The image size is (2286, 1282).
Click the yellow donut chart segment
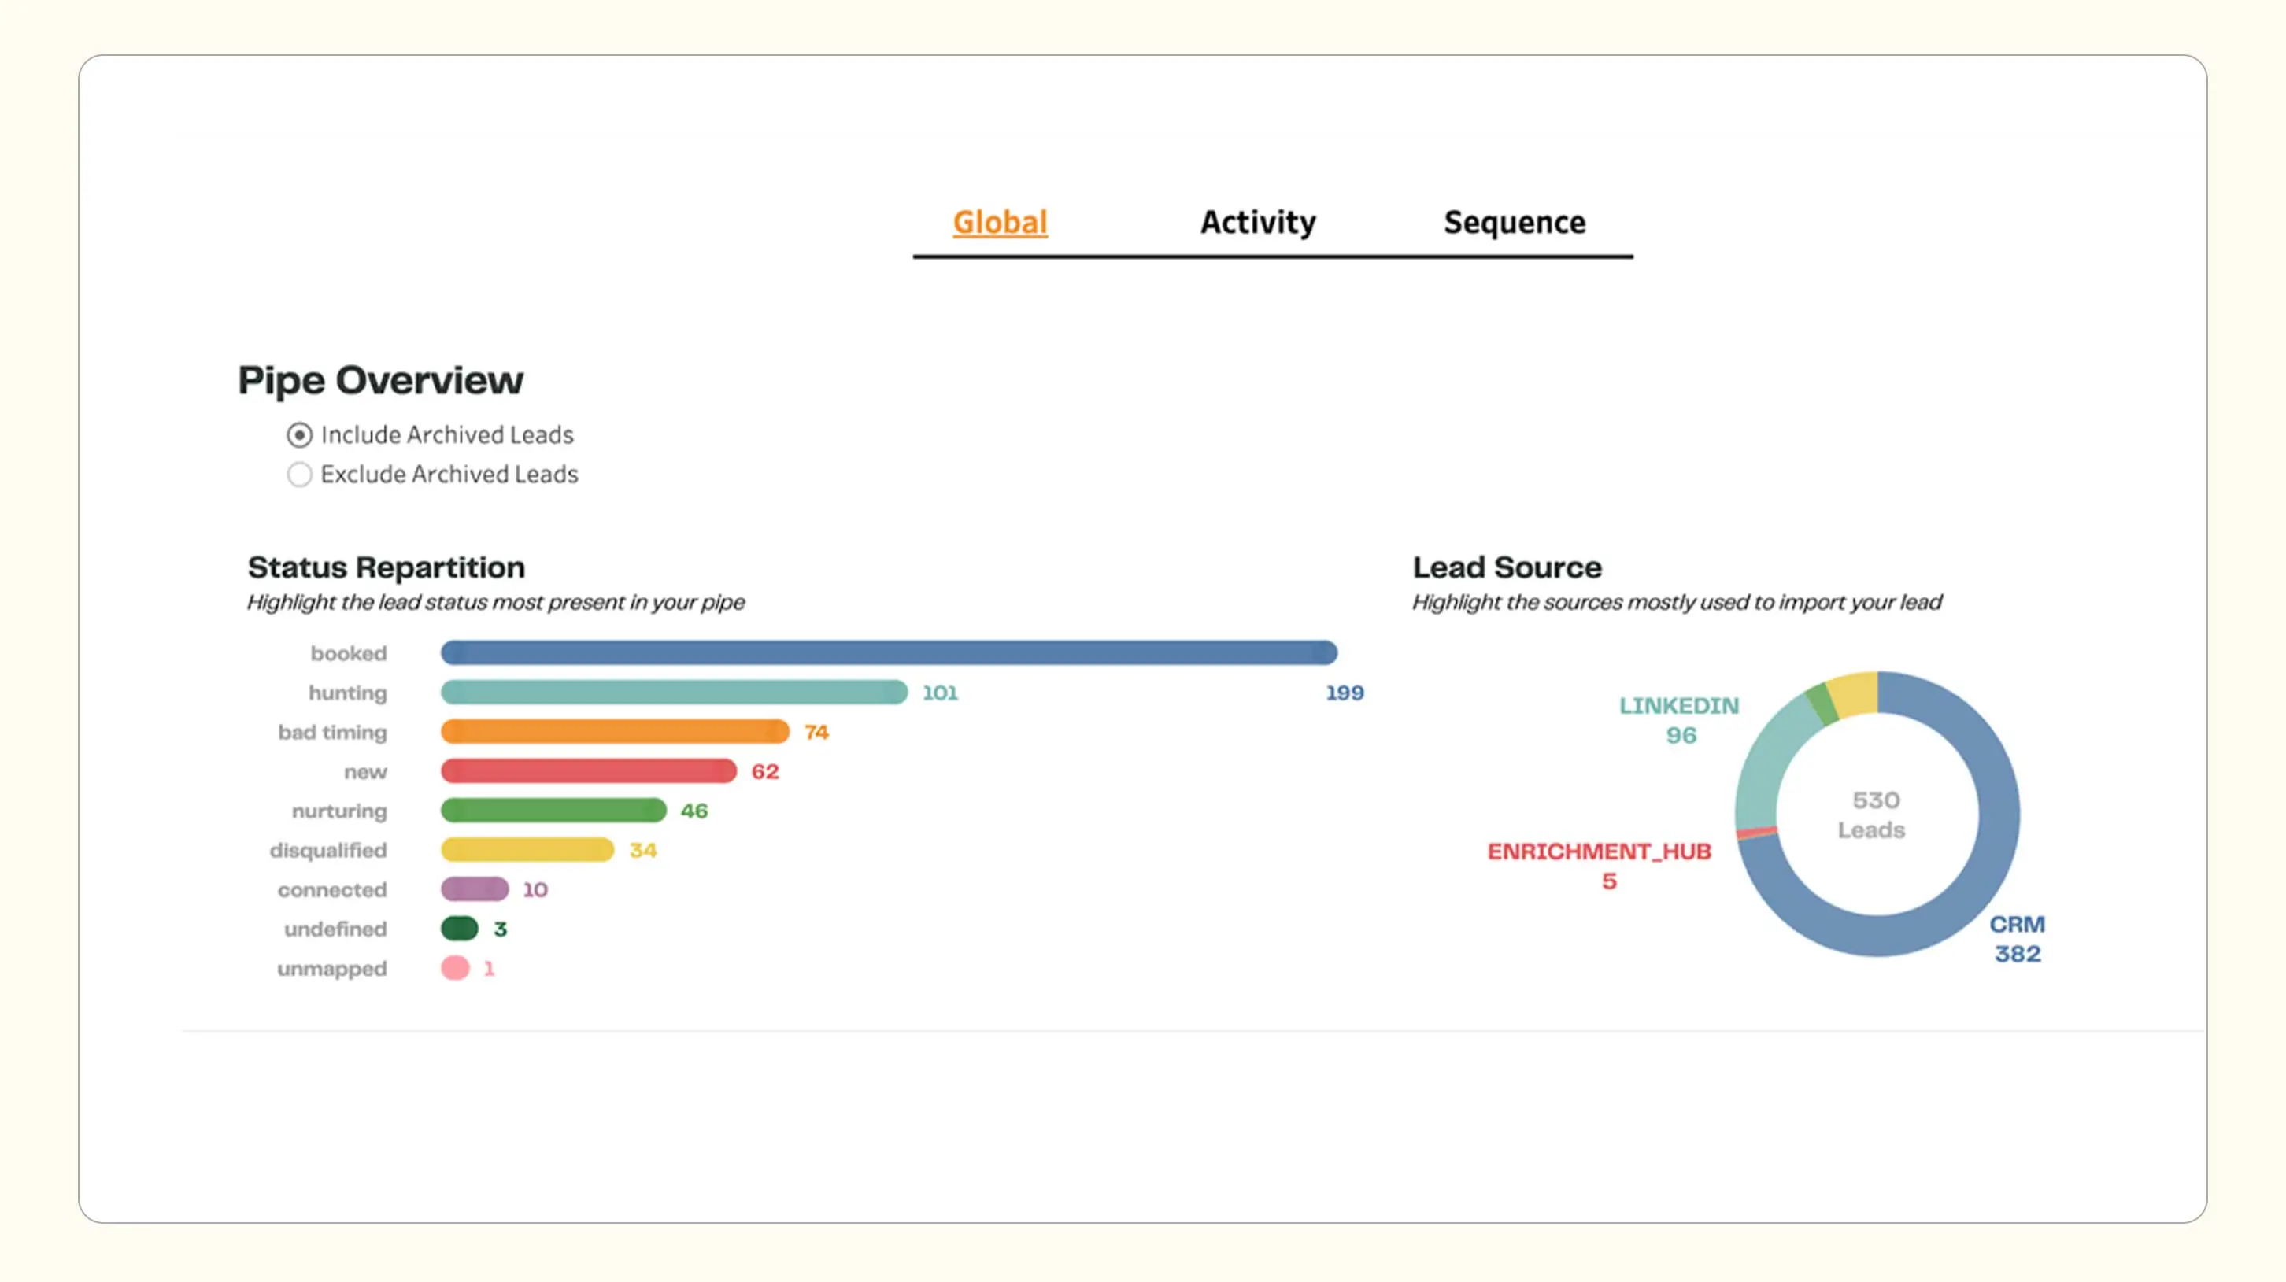click(x=1855, y=694)
